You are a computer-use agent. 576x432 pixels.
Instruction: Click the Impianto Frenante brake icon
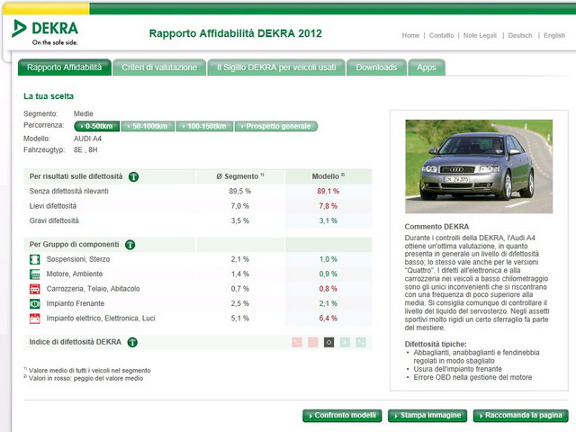[x=34, y=303]
